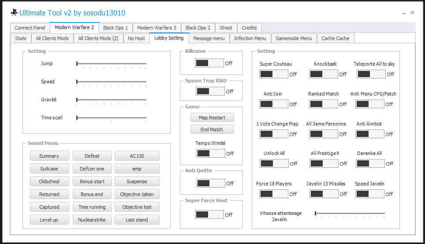This screenshot has height=244, width=425.
Task: Play the Defeat sound
Action: (92, 156)
